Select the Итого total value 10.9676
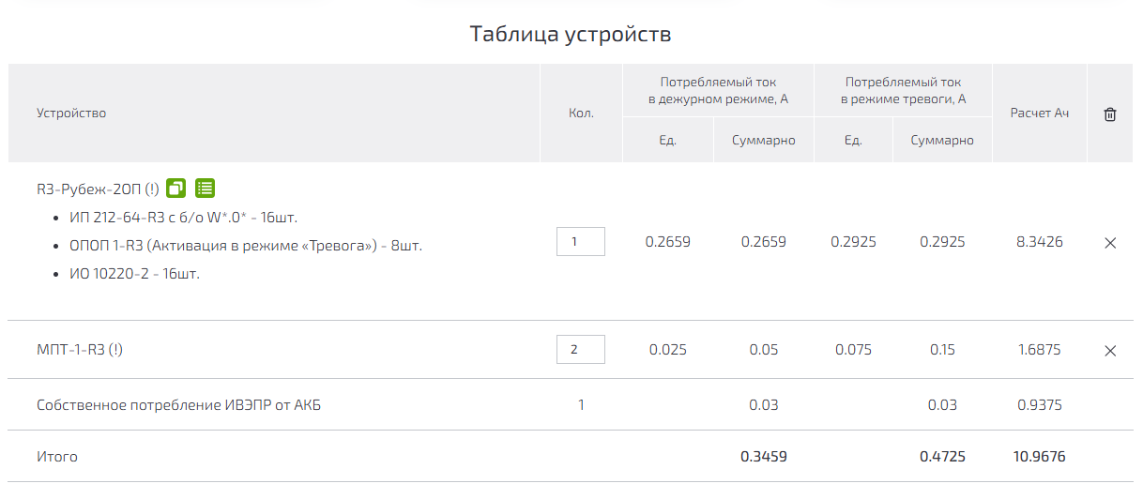1143x499 pixels. pos(1040,457)
